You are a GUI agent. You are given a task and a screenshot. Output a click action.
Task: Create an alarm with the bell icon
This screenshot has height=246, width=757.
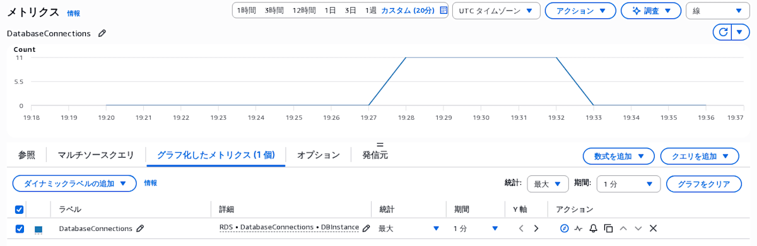pos(593,228)
